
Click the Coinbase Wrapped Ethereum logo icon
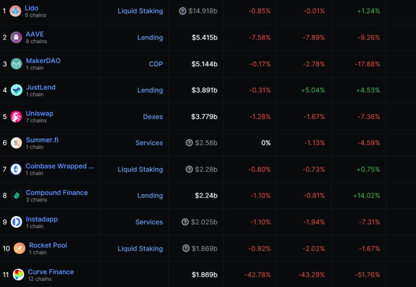16,169
